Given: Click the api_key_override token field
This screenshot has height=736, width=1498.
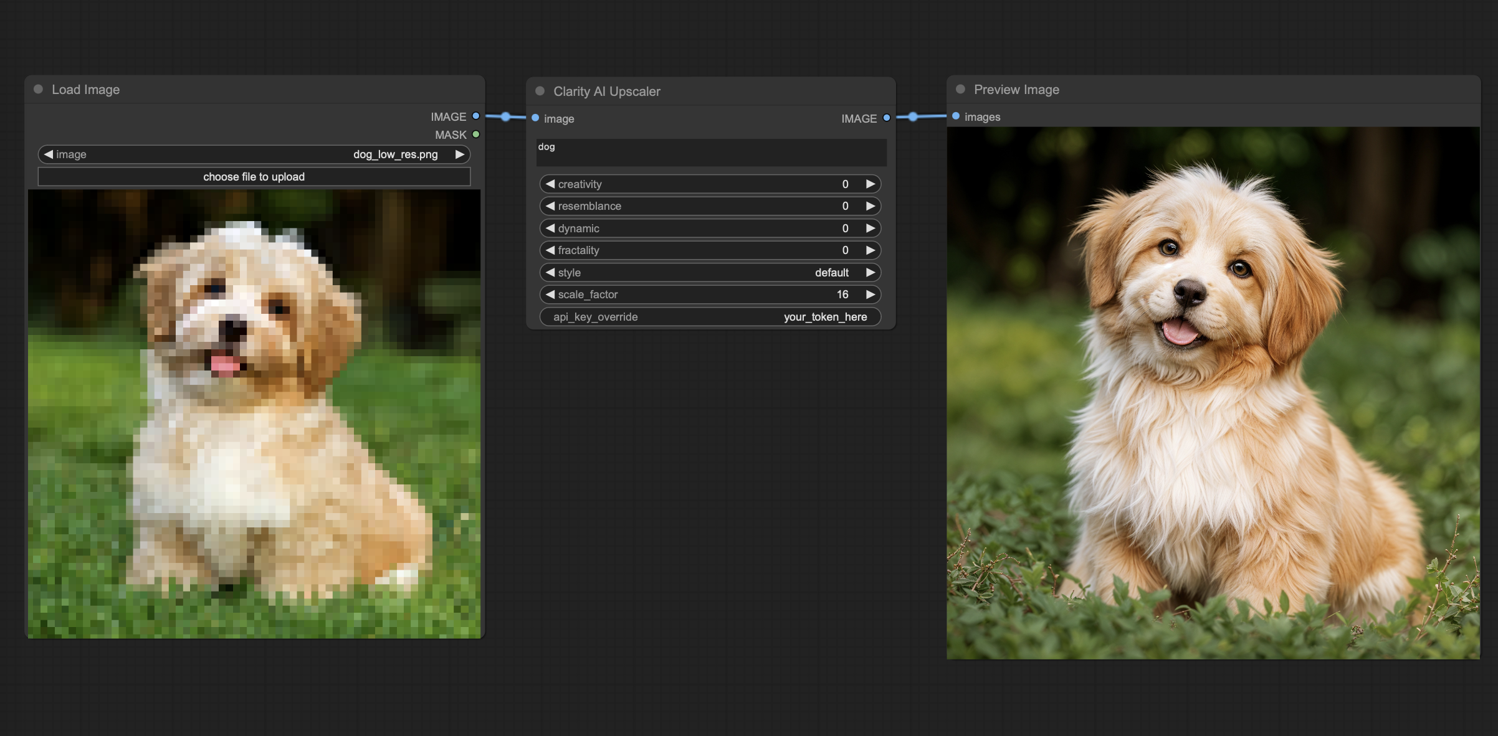Looking at the screenshot, I should (709, 317).
